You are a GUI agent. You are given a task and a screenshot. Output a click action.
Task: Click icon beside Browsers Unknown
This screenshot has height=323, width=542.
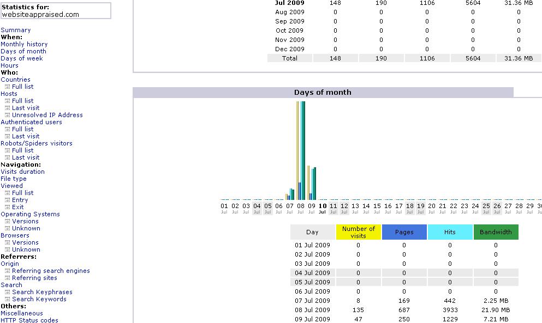(7, 249)
